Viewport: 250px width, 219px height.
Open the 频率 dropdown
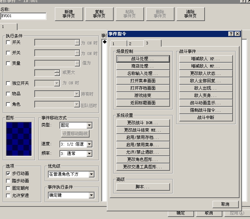coord(76,154)
